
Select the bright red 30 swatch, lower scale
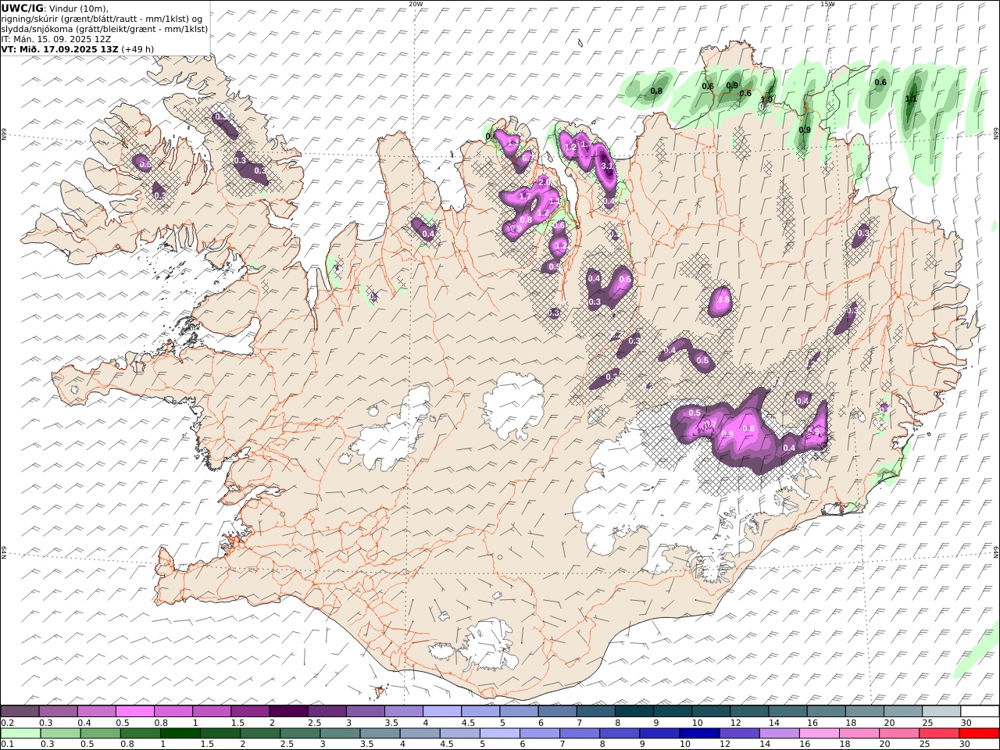tap(979, 733)
